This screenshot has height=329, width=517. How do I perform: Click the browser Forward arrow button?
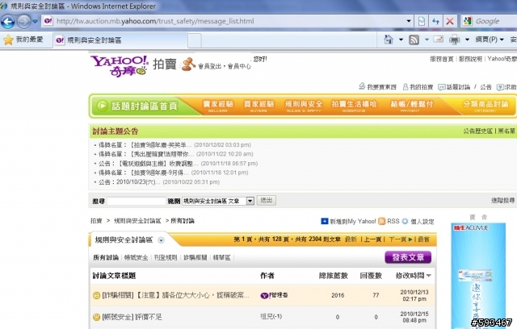(23, 22)
